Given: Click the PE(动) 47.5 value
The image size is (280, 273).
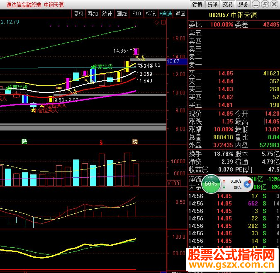Looking at the screenshot, I should pyautogui.click(x=274, y=169).
